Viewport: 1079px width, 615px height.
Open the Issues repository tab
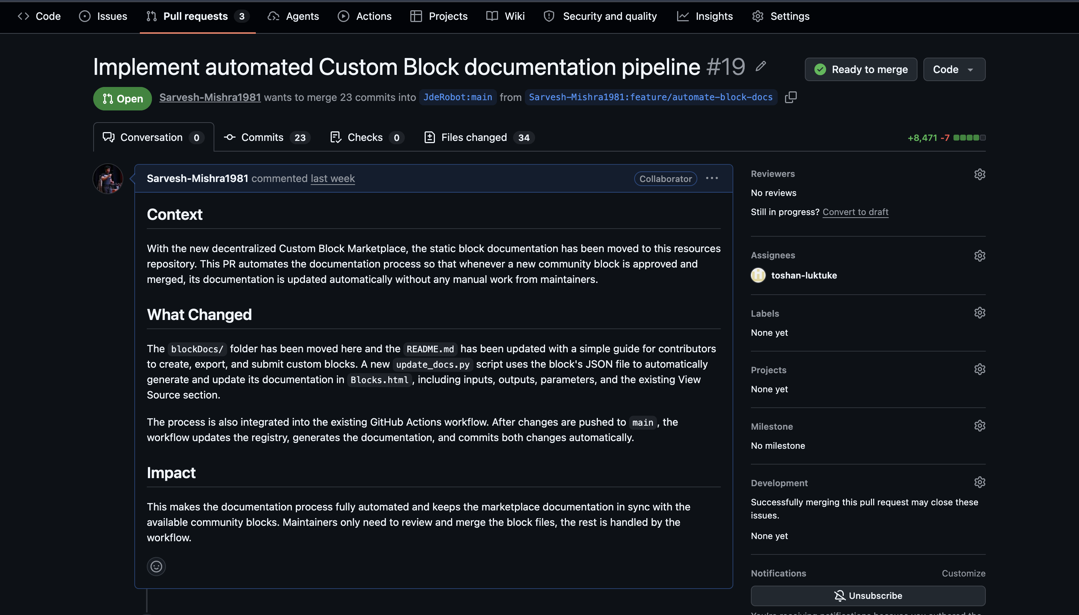[x=103, y=16]
